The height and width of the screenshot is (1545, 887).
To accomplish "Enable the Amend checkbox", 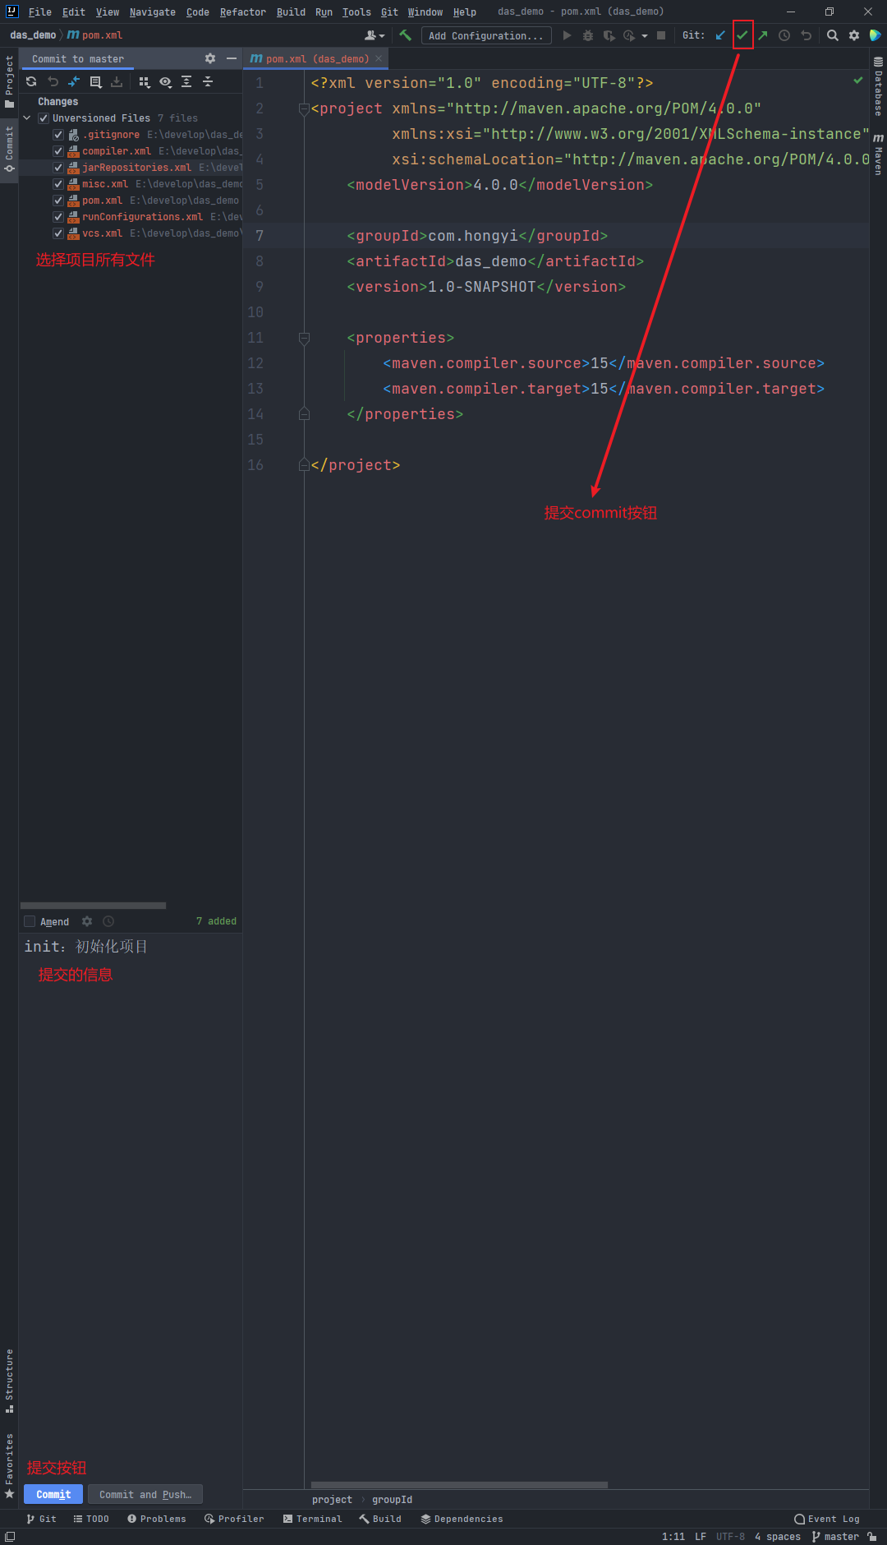I will click(30, 921).
